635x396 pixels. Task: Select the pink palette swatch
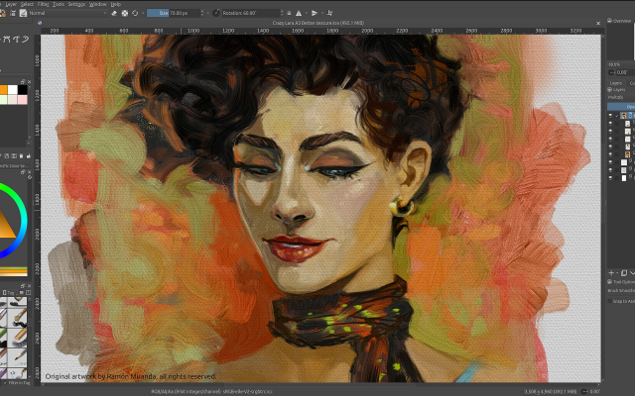(x=23, y=100)
